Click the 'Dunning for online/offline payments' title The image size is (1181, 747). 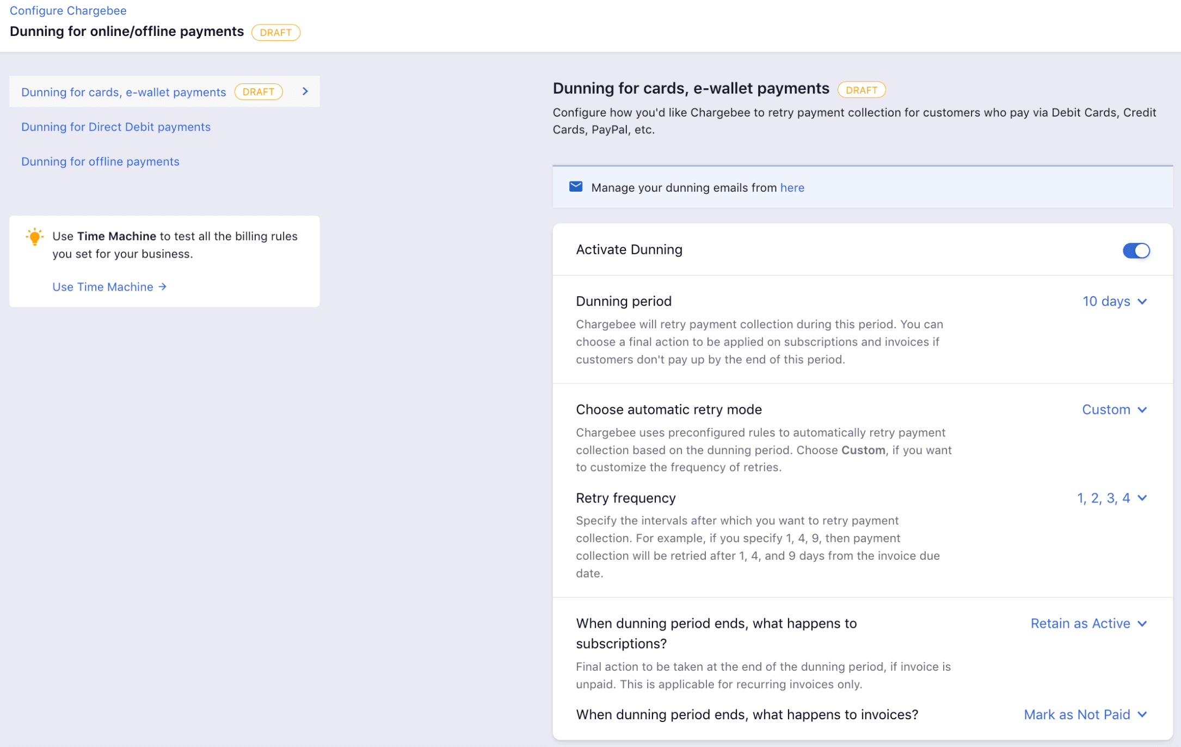coord(127,32)
